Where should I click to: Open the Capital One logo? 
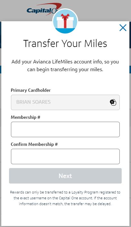42,9
